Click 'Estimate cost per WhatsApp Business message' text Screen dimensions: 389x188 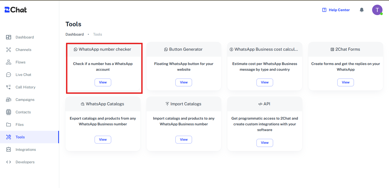265,67
